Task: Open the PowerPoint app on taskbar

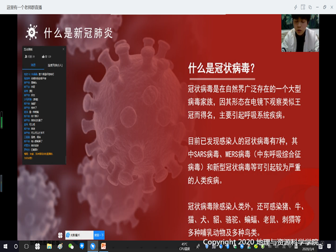Action: (x=104, y=246)
